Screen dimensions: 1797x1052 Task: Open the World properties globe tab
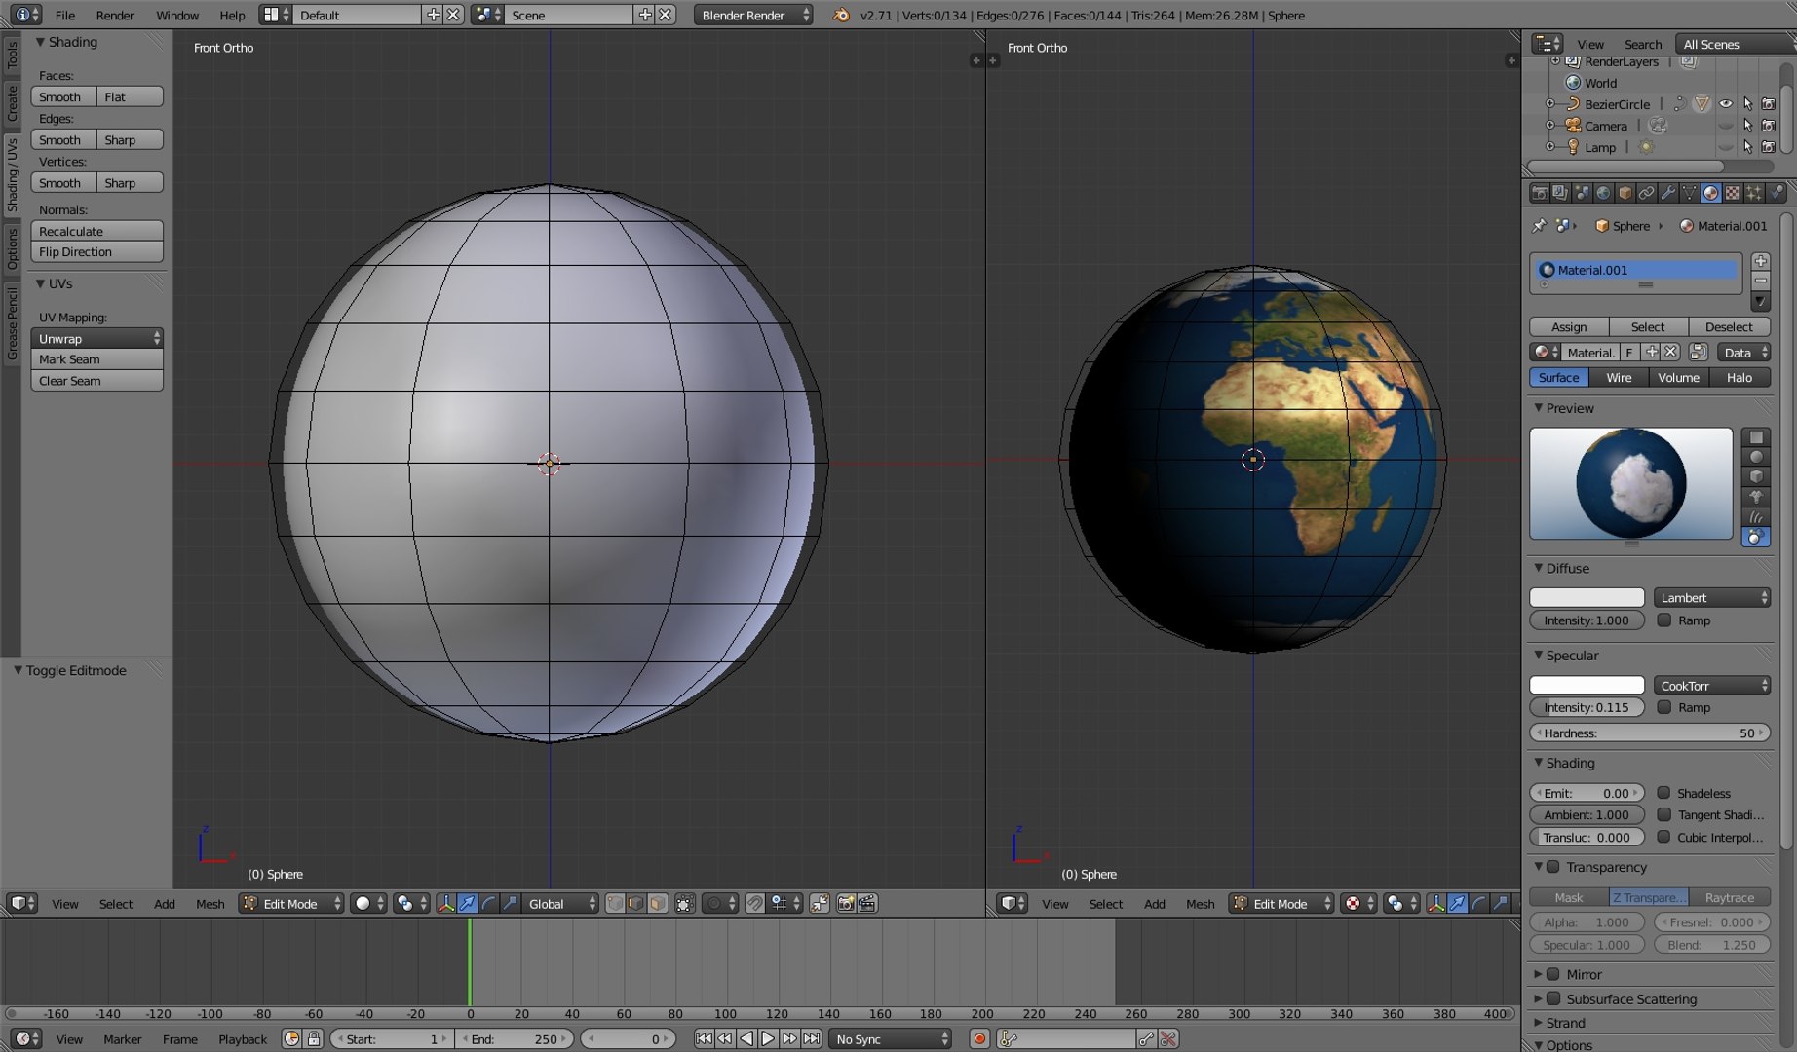point(1603,193)
